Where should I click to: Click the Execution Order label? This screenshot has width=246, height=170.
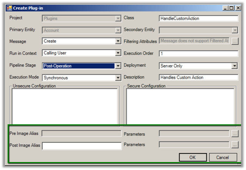pos(139,53)
